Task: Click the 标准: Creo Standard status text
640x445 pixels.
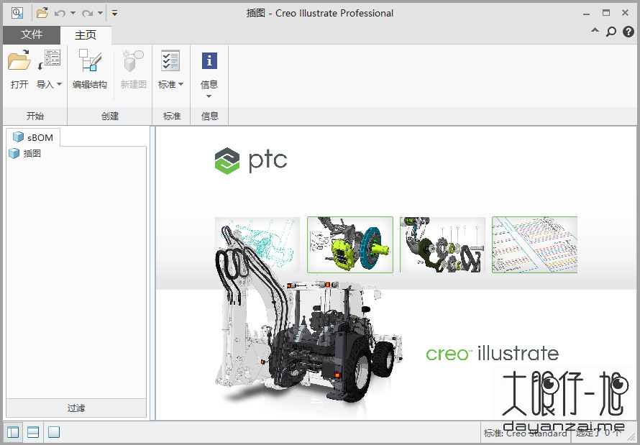Action: tap(526, 433)
